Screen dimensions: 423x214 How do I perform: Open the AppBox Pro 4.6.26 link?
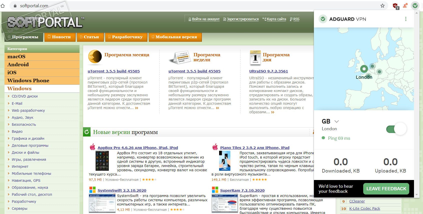(138, 148)
